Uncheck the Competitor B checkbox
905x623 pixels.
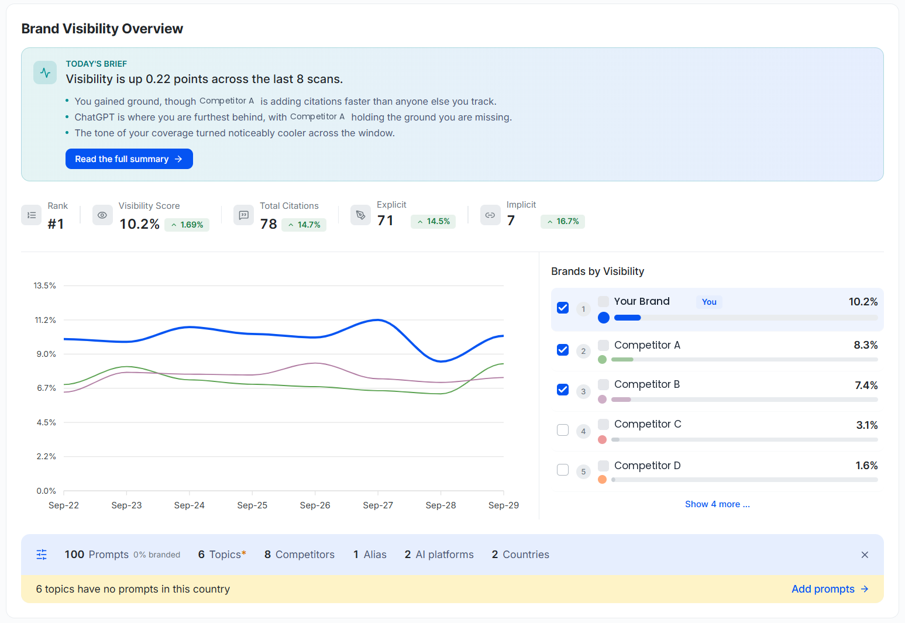563,390
